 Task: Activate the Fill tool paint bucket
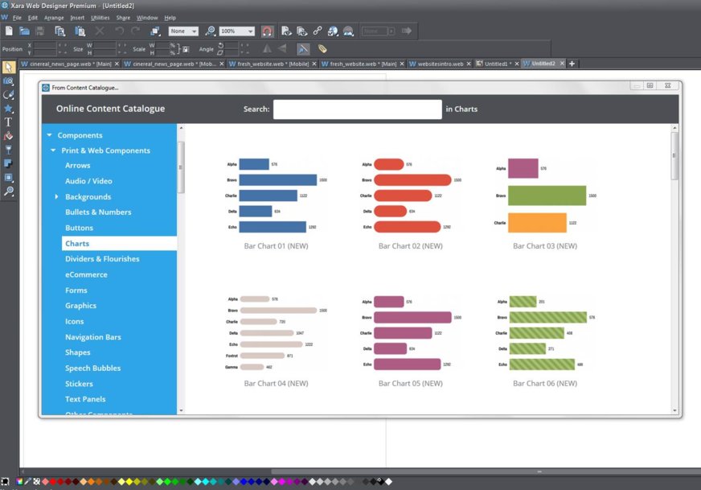click(9, 135)
